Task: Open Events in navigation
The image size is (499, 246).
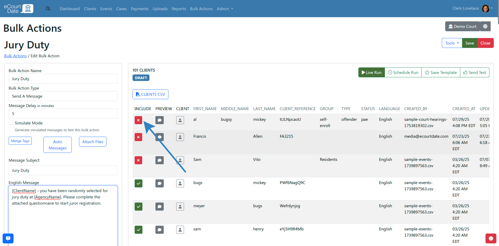Action: (106, 9)
